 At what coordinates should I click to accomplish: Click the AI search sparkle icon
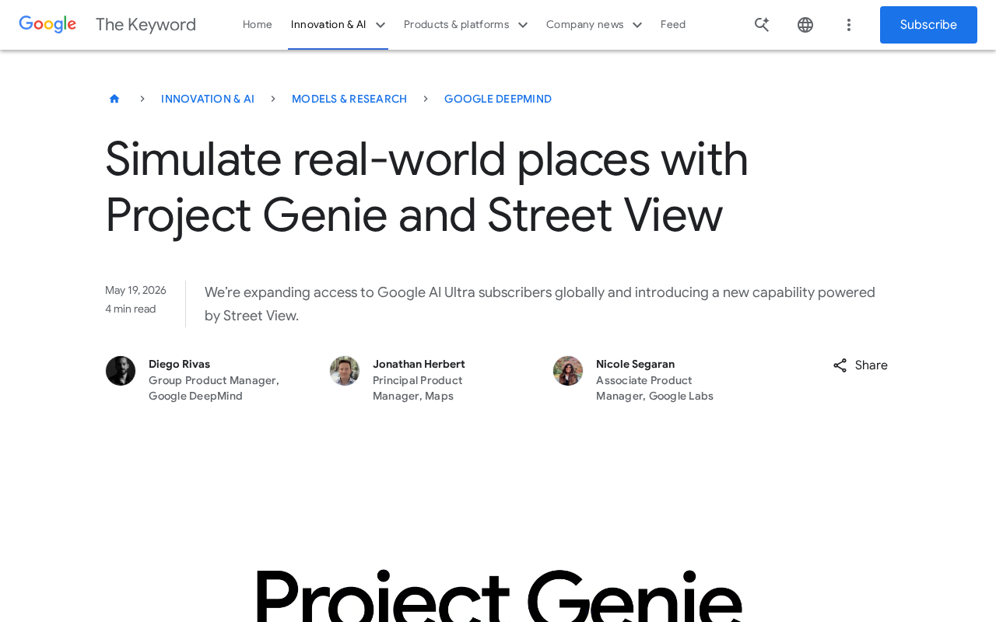(x=762, y=25)
